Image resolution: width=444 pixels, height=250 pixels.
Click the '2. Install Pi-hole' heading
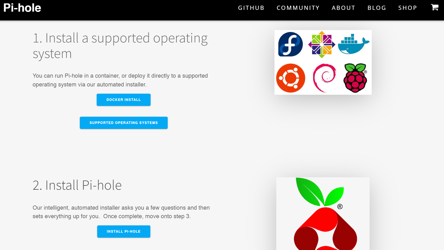coord(77,185)
